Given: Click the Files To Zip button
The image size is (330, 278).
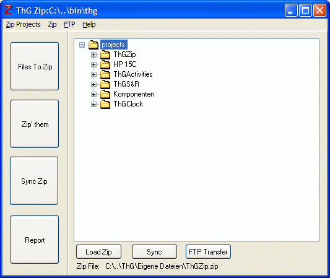Looking at the screenshot, I should coord(35,66).
